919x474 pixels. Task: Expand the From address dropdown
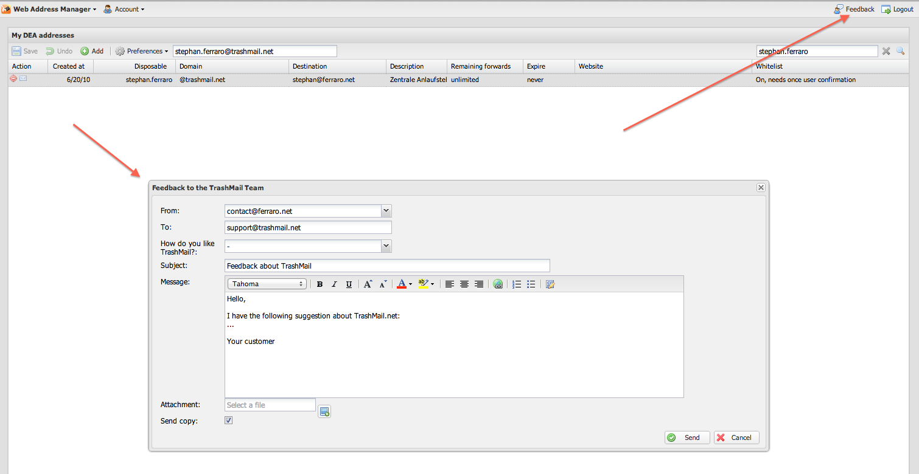[386, 211]
